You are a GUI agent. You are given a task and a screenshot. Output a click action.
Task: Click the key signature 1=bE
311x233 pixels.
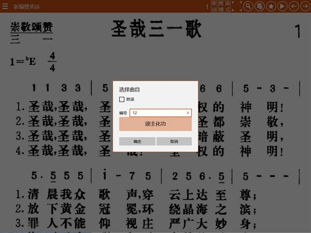click(23, 62)
